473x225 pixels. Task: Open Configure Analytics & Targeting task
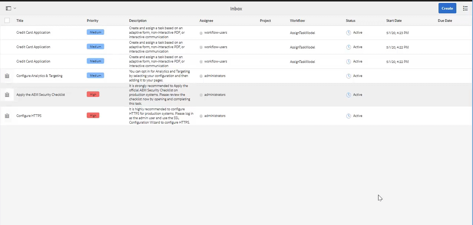pyautogui.click(x=39, y=76)
